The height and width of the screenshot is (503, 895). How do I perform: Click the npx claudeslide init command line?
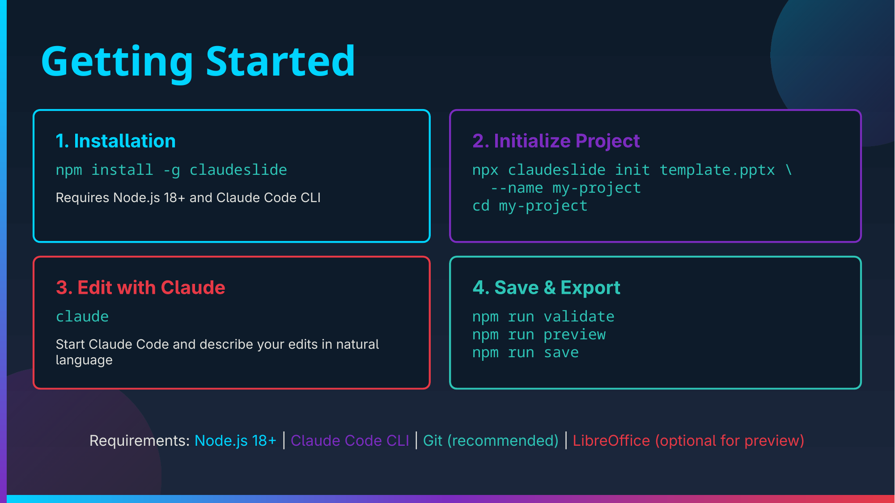tap(632, 170)
